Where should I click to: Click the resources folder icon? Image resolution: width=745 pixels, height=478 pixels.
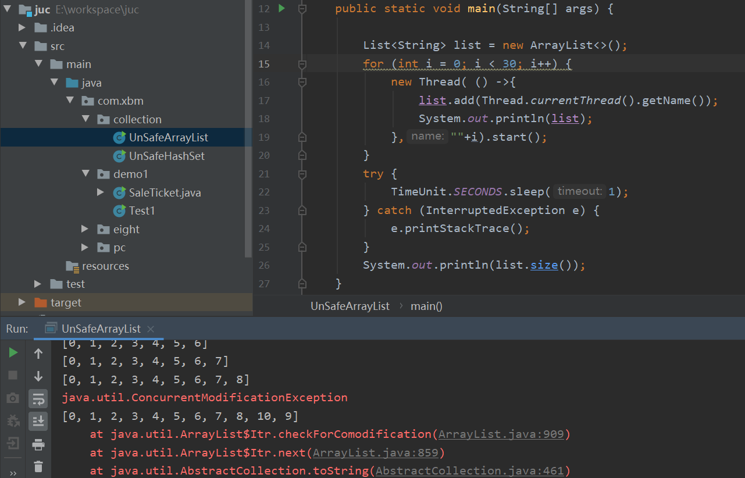tap(72, 266)
